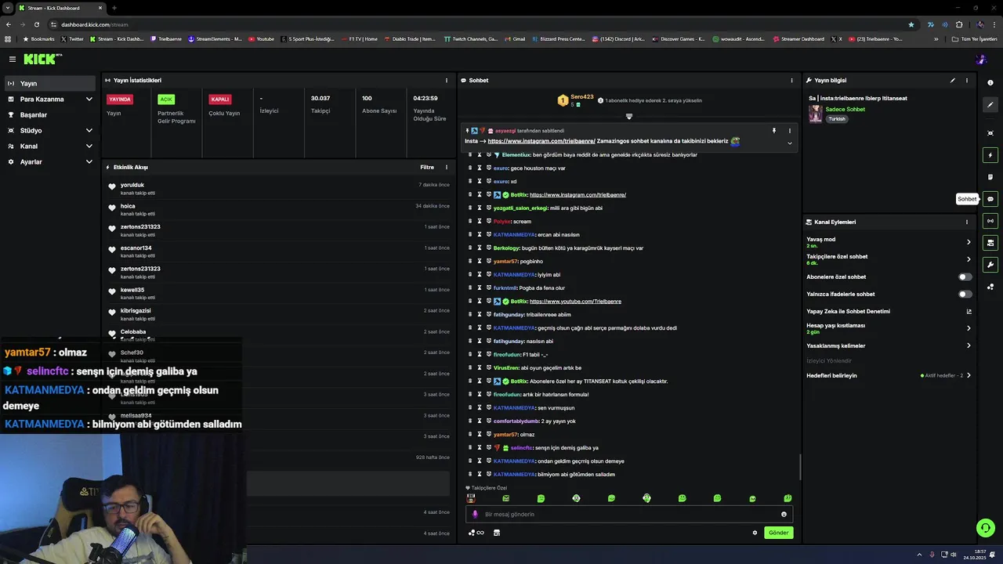Toggle the Sohbet chat panel icon
The image size is (1003, 564).
point(990,199)
